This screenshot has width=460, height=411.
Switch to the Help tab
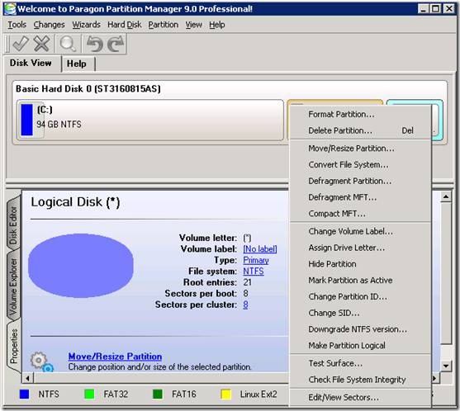(77, 64)
